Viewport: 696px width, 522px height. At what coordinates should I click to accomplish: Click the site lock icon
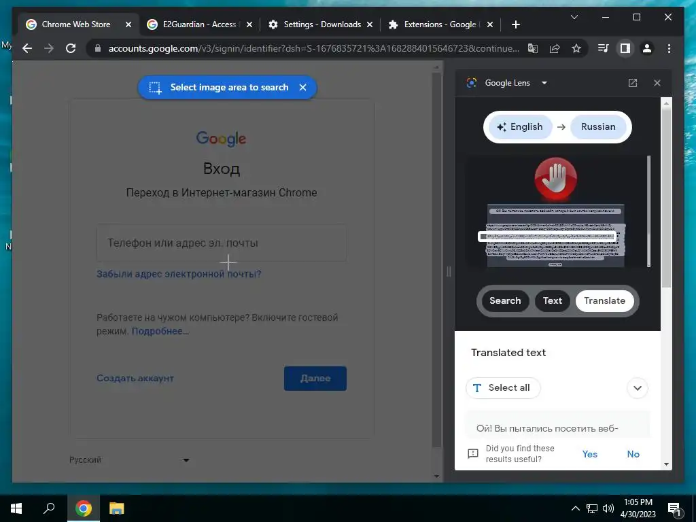click(98, 48)
